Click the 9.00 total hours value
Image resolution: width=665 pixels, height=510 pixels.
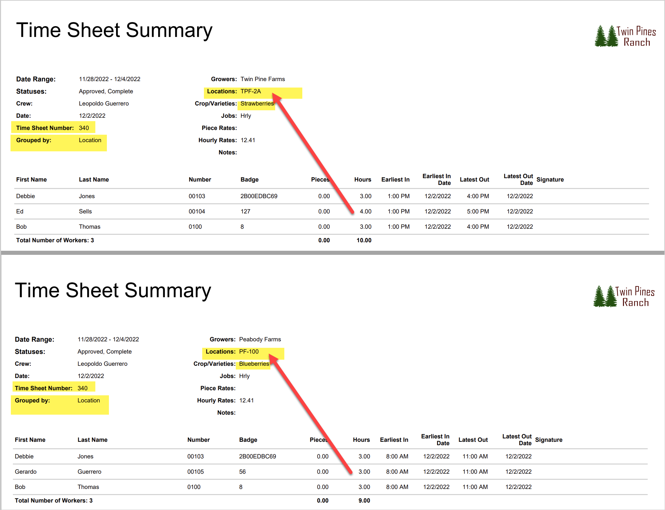[364, 500]
